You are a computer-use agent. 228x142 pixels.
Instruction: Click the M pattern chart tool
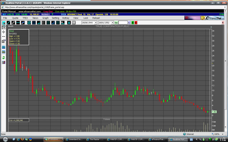63,23
